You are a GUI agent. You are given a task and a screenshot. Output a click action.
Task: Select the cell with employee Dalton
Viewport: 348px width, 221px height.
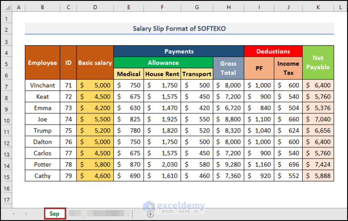click(x=43, y=142)
